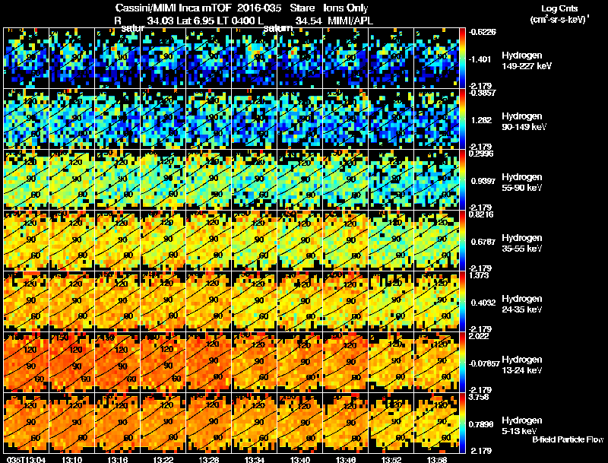The image size is (608, 463).
Task: Click the 'B-field Particle Flow' caption
Action: pos(568,439)
